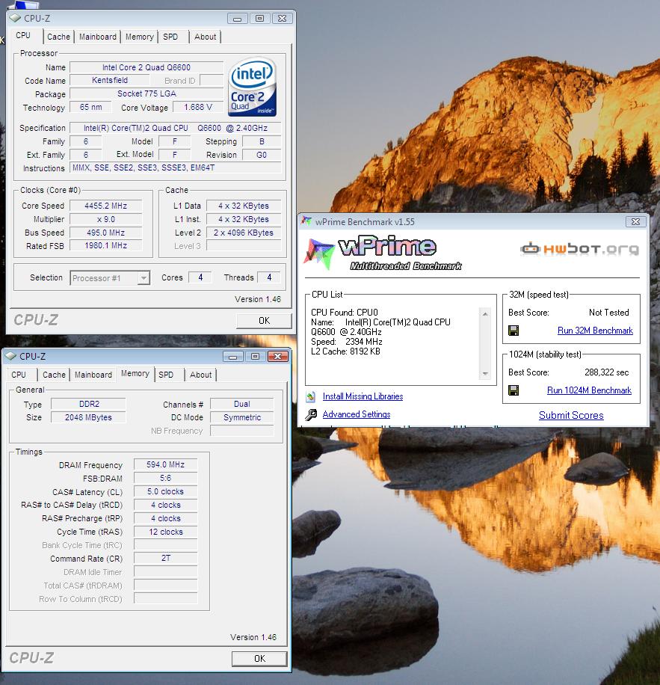Click the Level 2 cache value 2 x 4096 KBytes
The width and height of the screenshot is (660, 685).
244,233
